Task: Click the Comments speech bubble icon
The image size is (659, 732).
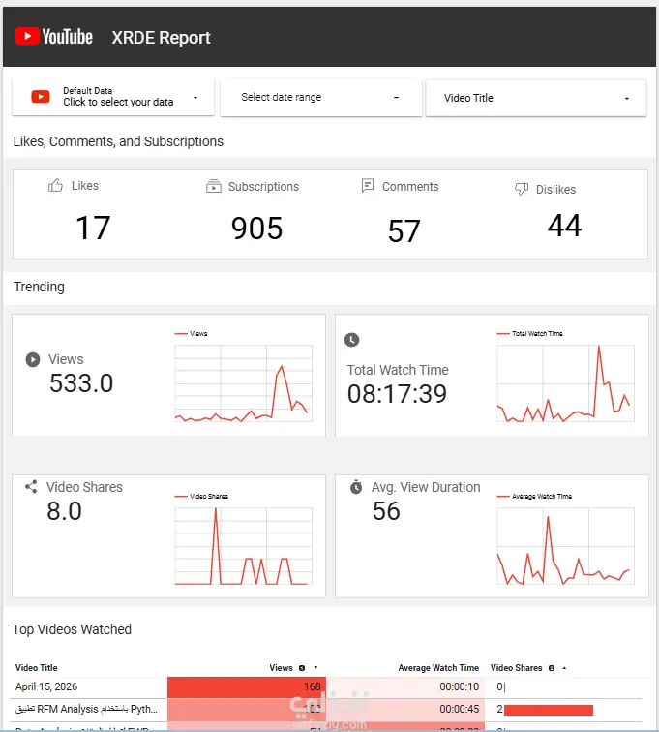Action: click(x=368, y=185)
